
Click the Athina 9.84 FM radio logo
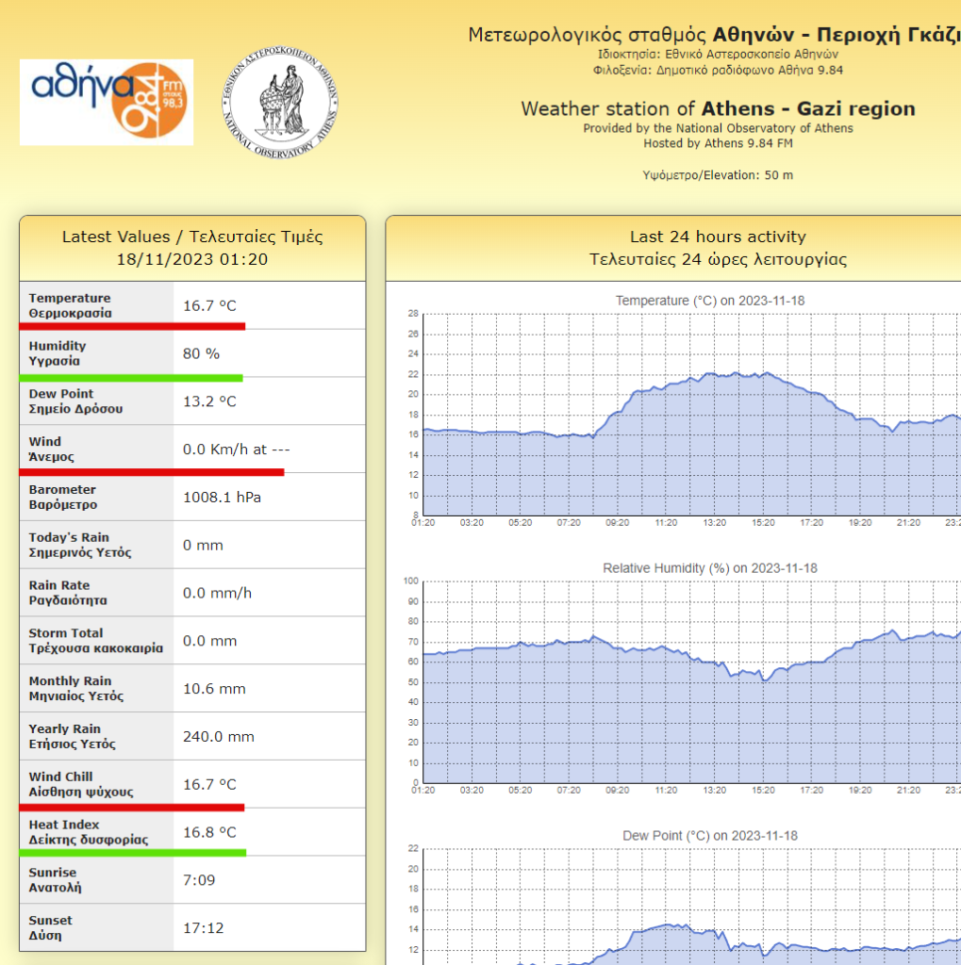[x=107, y=102]
